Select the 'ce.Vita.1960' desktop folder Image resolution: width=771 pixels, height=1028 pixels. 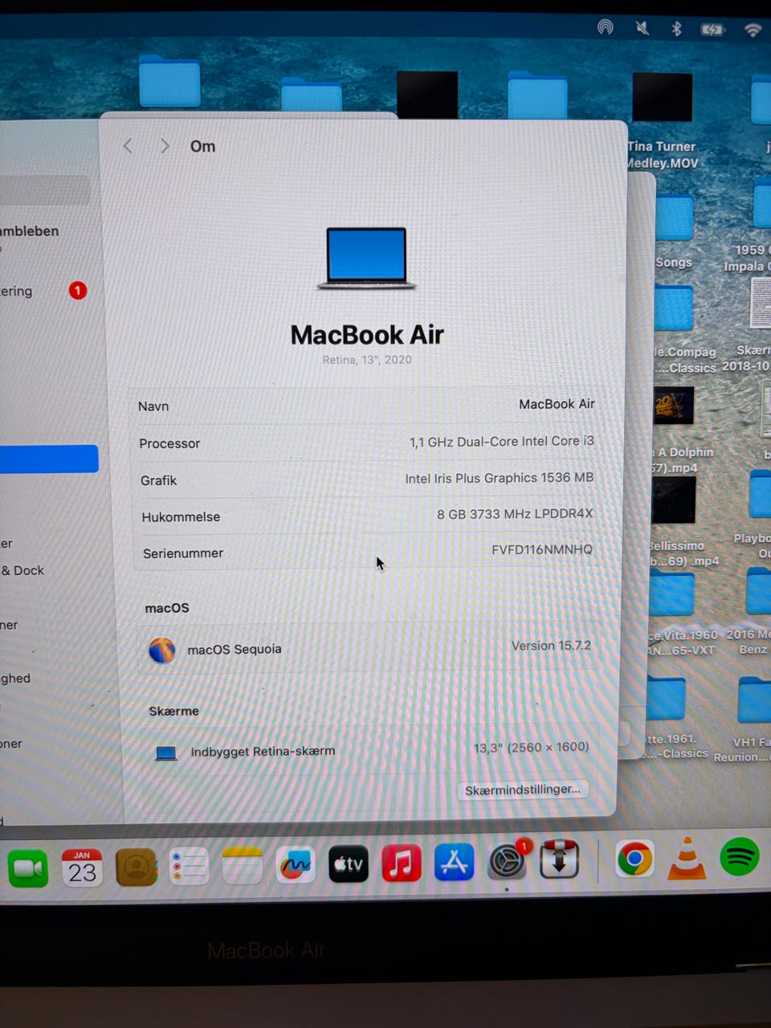671,614
